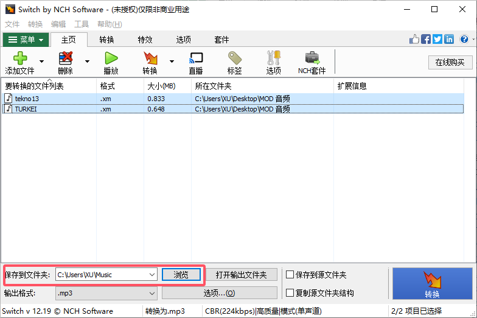This screenshot has height=318, width=477.
Task: Open the Edit (编辑) menu
Action: click(x=58, y=24)
